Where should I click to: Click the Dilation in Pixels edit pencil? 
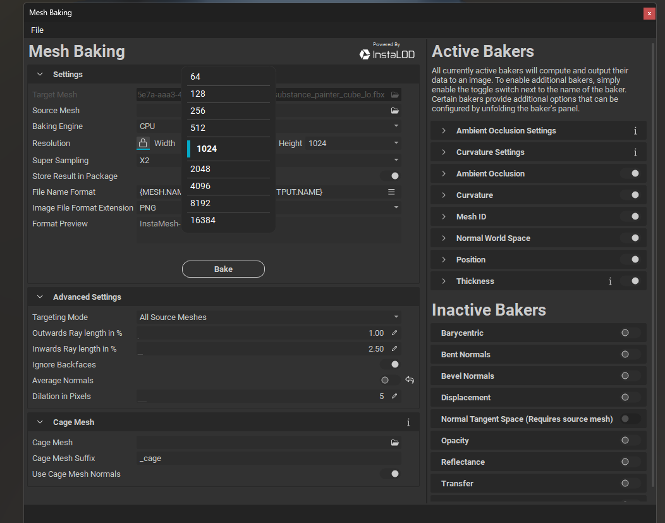(394, 397)
